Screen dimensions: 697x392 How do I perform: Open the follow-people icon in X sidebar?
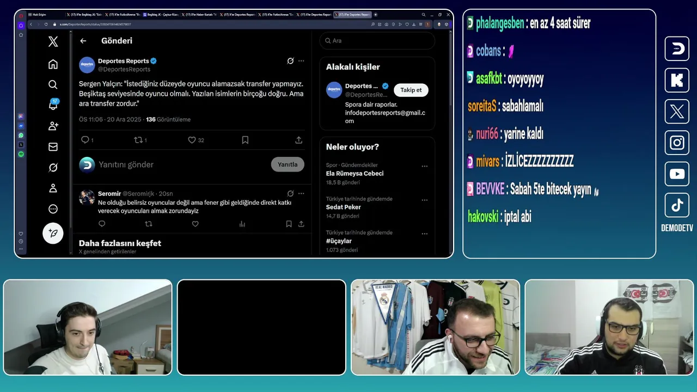(53, 126)
